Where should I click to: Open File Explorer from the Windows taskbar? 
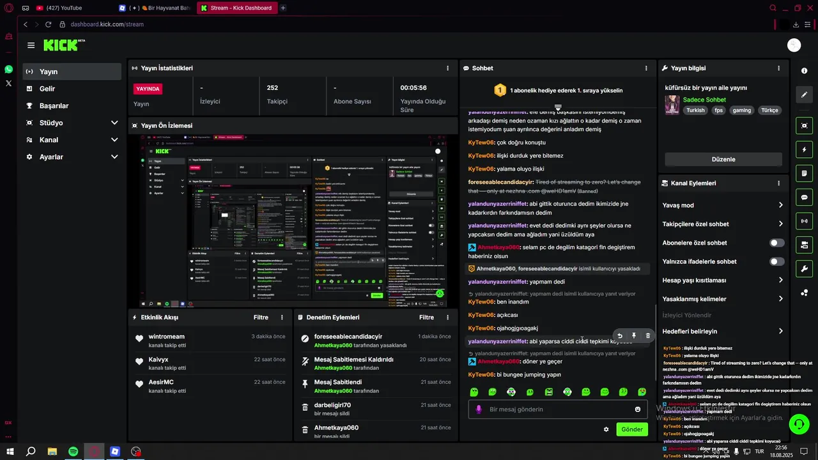52,451
